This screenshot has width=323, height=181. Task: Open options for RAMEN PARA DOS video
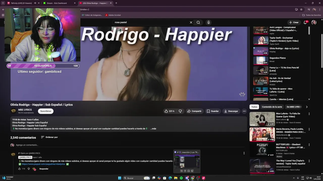coord(309,129)
